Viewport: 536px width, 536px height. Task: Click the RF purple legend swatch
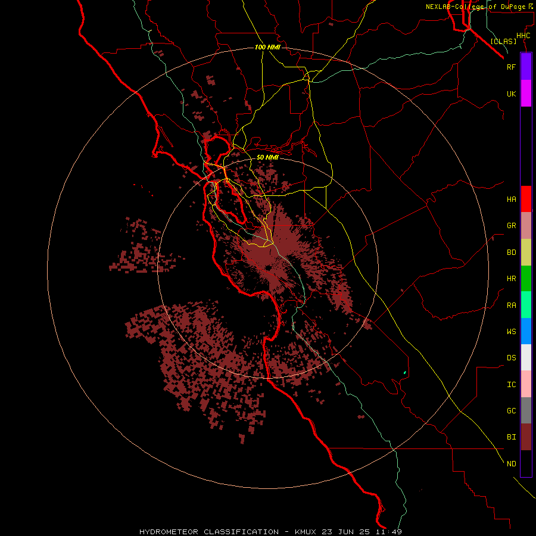[526, 67]
